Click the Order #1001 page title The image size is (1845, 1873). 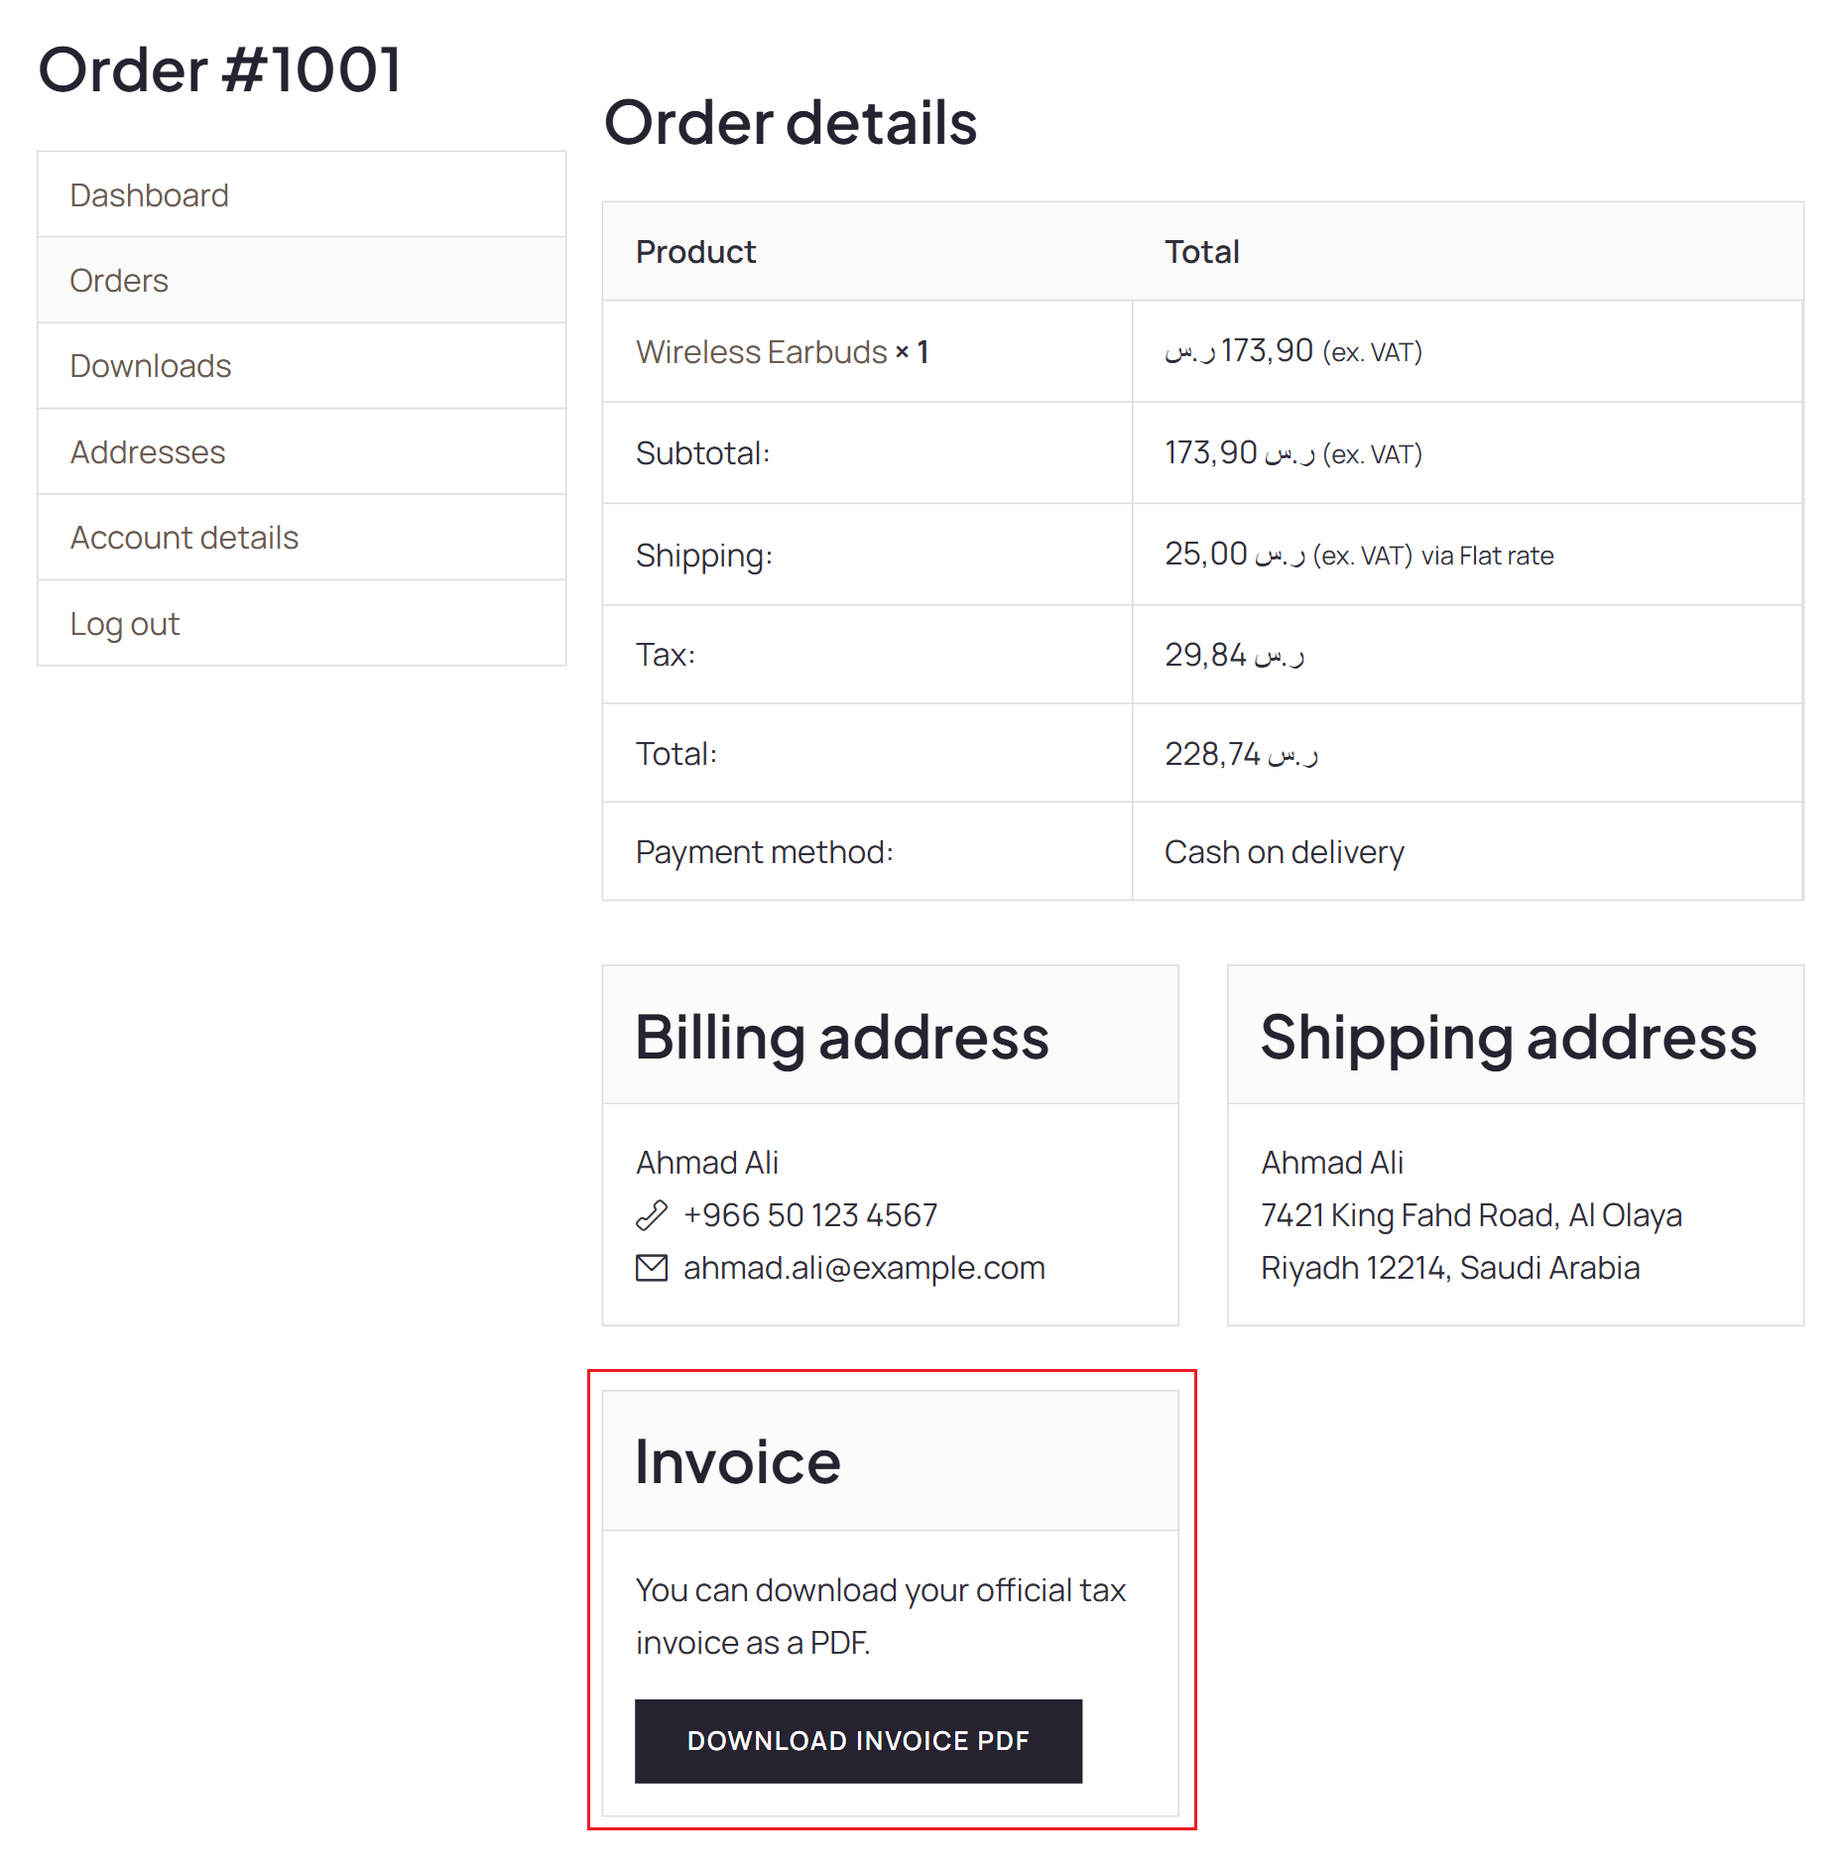coord(220,70)
